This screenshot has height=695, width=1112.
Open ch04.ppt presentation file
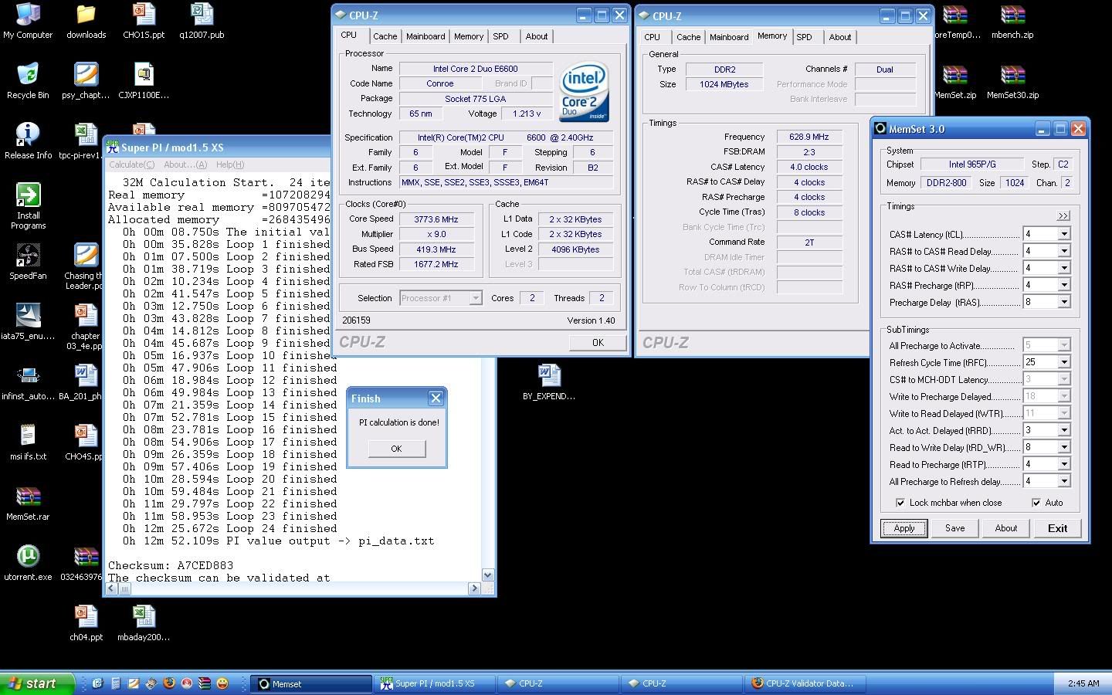point(86,624)
